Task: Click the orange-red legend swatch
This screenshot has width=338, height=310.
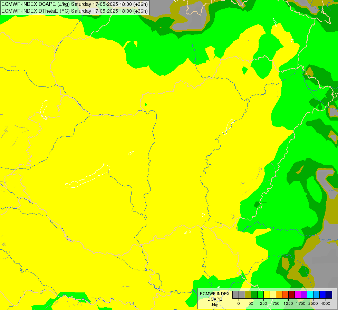Action: 286,294
